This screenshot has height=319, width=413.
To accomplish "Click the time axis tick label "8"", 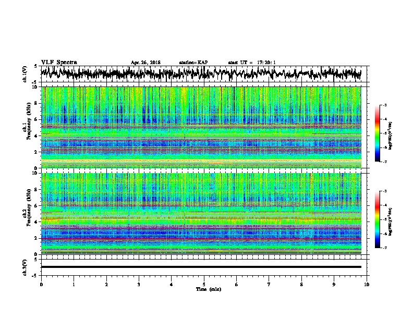I will click(301, 285).
